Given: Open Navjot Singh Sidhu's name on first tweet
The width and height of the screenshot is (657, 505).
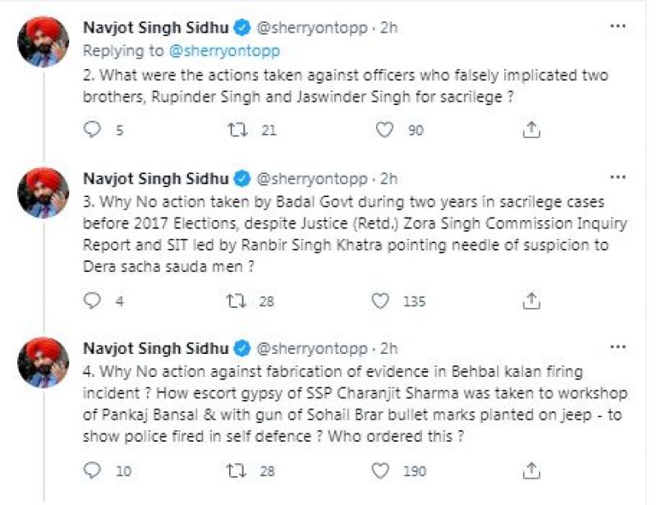Looking at the screenshot, I should pos(156,29).
